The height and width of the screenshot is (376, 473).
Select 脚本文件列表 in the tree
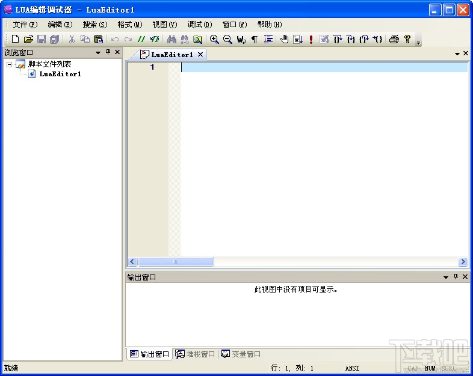tap(49, 64)
